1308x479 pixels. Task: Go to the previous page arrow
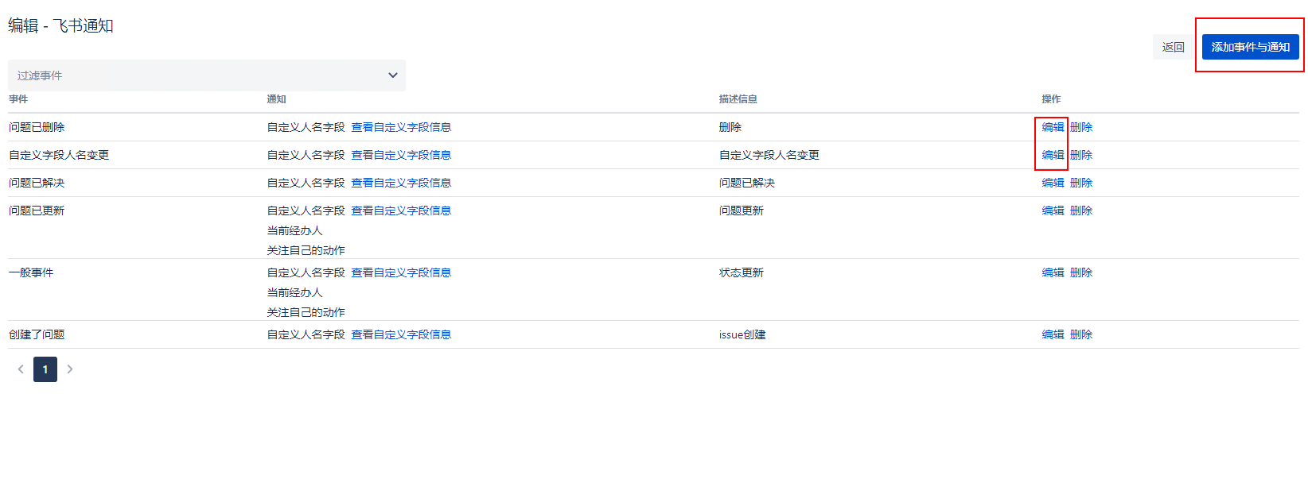coord(21,369)
